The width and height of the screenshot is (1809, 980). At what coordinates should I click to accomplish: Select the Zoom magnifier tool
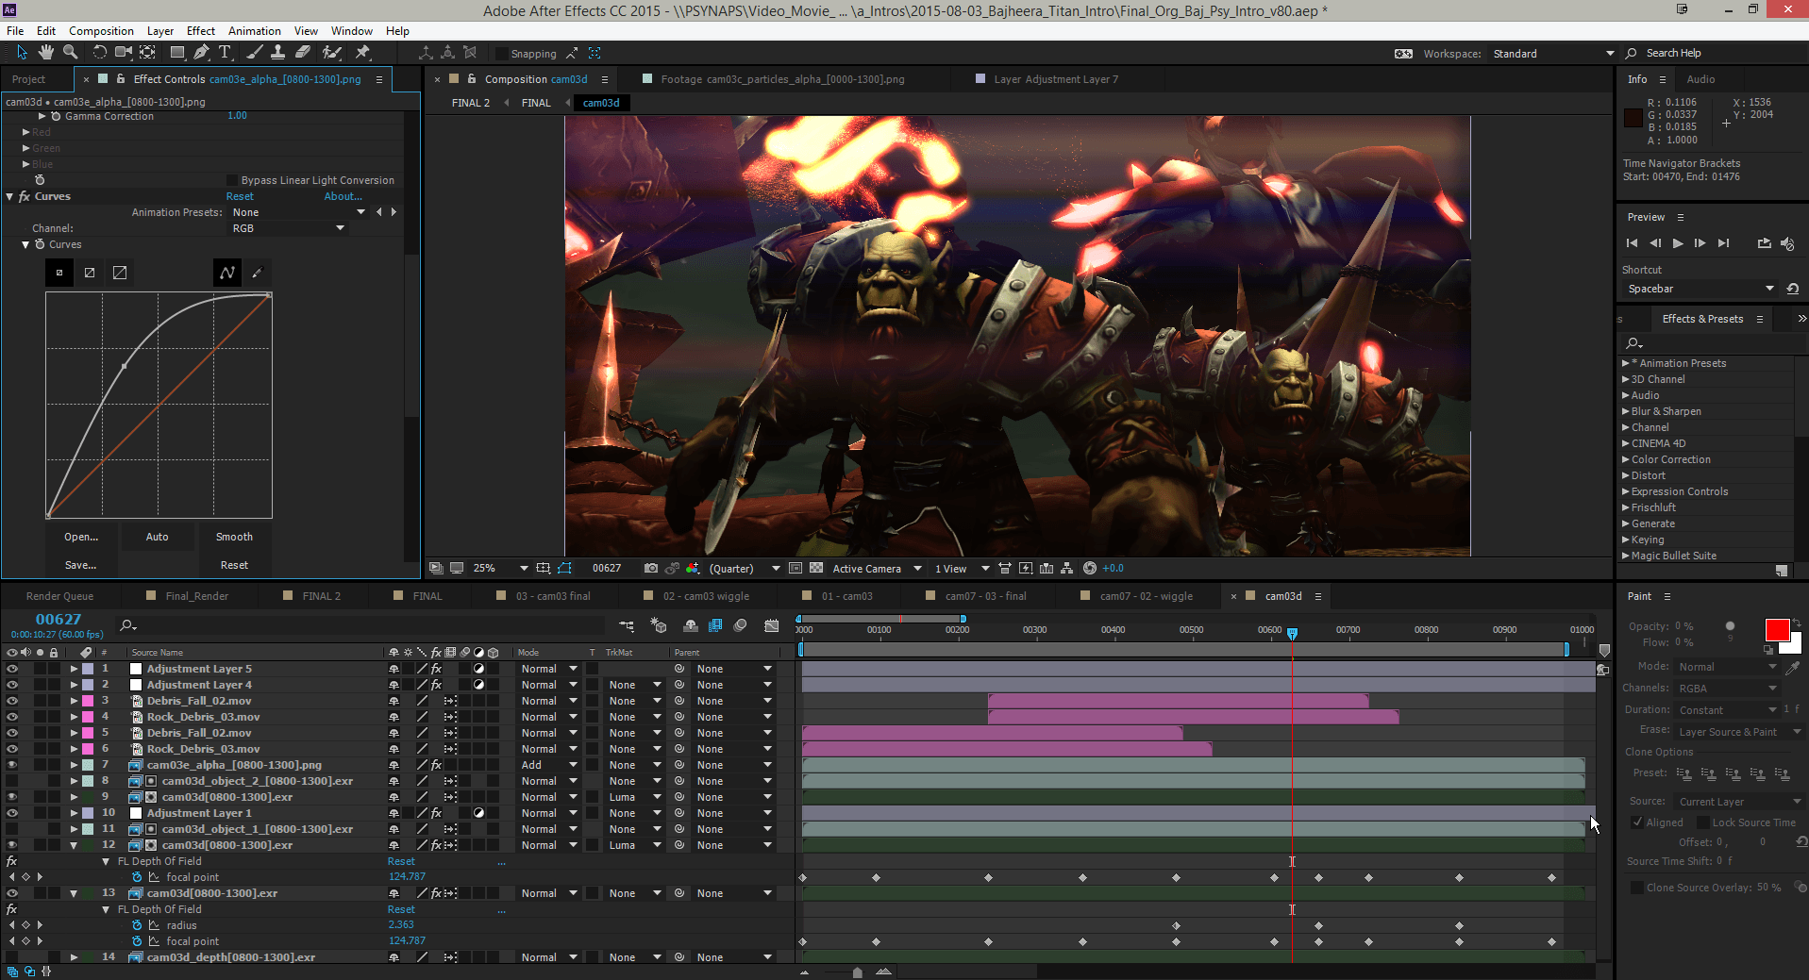pyautogui.click(x=71, y=53)
